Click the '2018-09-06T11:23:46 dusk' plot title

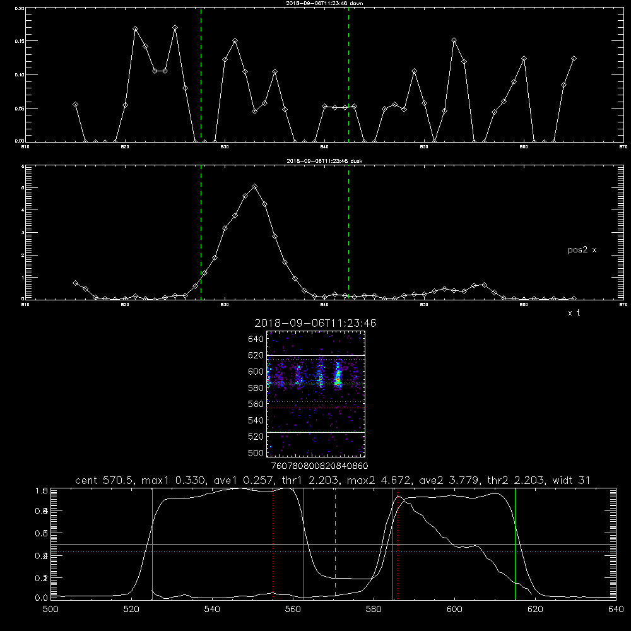point(324,161)
